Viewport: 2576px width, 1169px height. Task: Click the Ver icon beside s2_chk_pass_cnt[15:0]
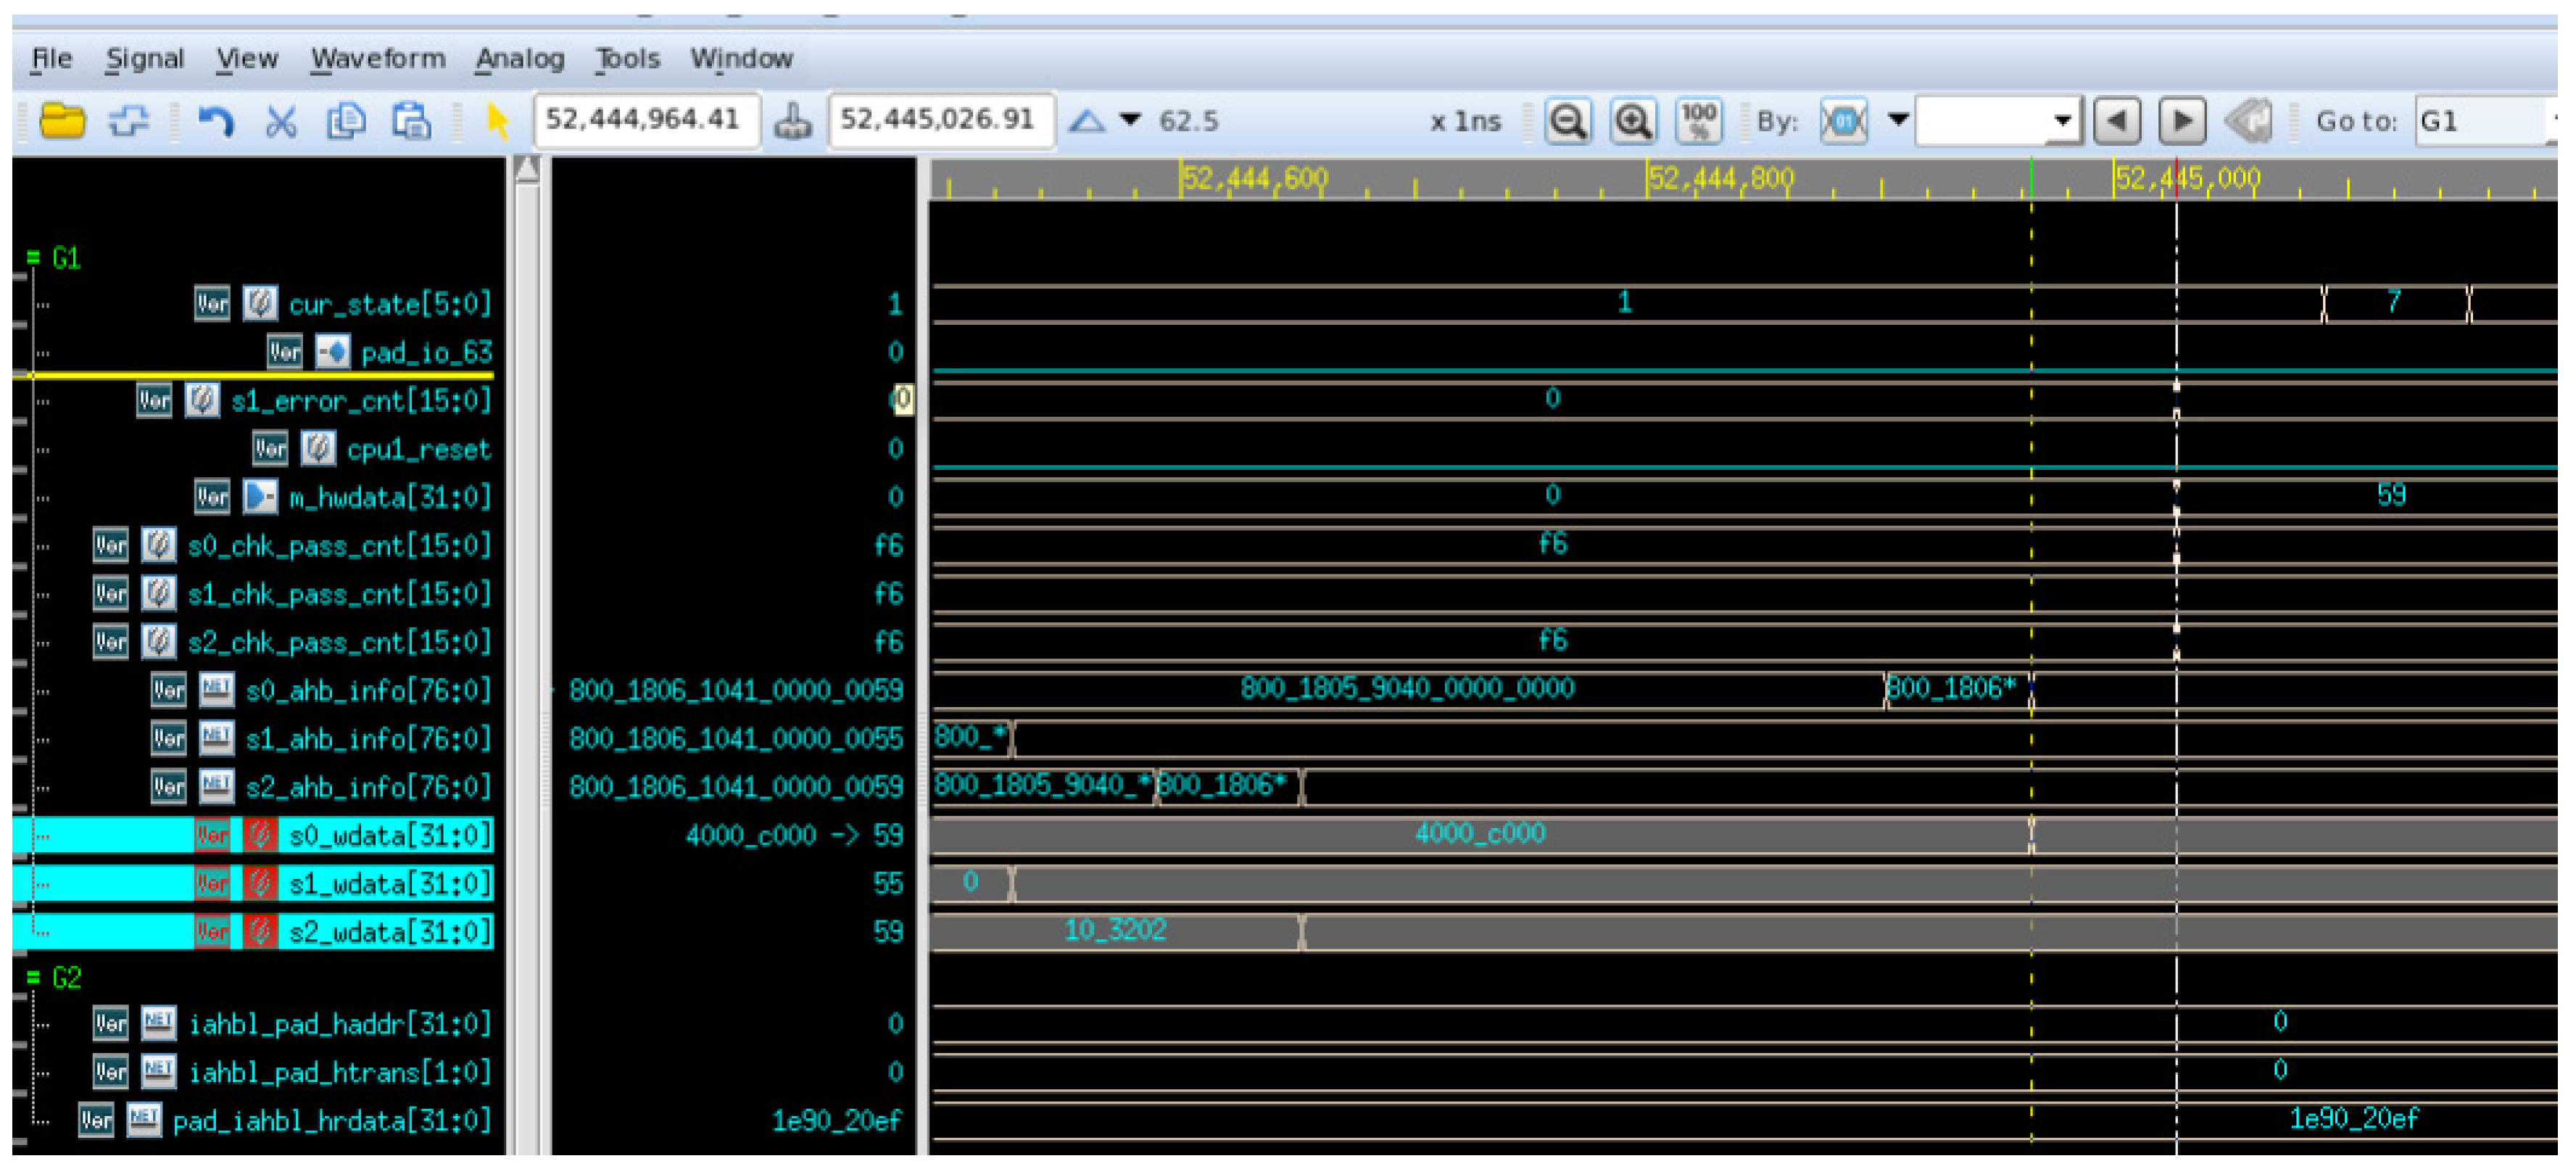[110, 641]
